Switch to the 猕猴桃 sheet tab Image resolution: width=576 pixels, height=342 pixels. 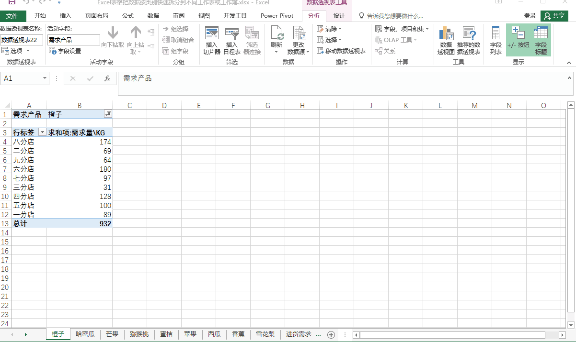click(x=139, y=334)
